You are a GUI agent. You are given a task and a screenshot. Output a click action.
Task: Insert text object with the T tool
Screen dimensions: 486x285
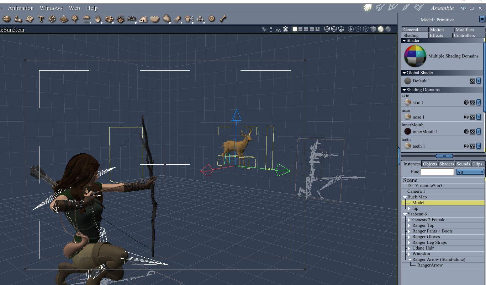click(41, 19)
